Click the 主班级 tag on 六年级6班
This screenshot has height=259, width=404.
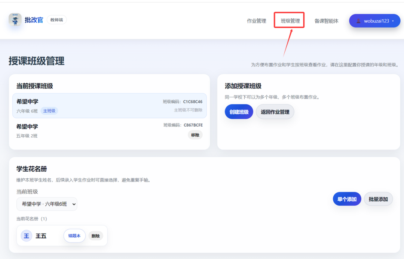click(x=49, y=111)
